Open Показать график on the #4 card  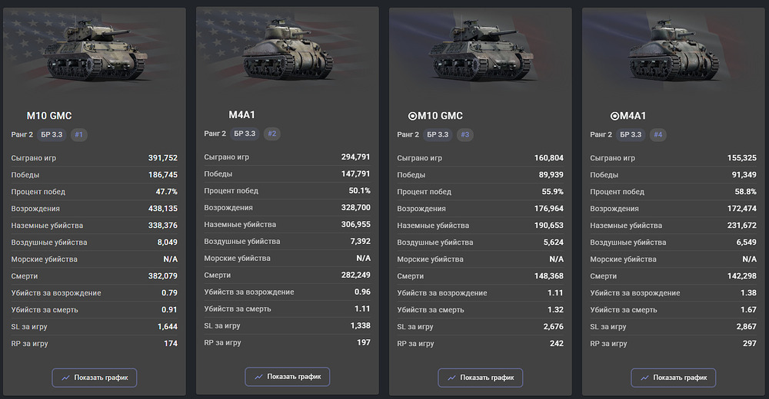(x=674, y=378)
